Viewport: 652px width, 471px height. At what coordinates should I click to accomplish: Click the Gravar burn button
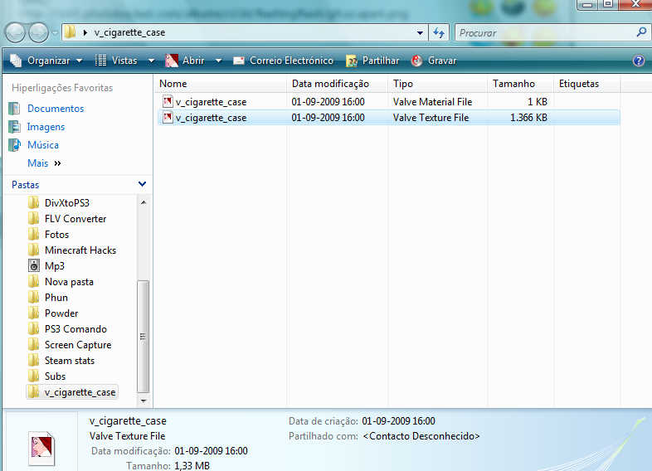(x=434, y=61)
